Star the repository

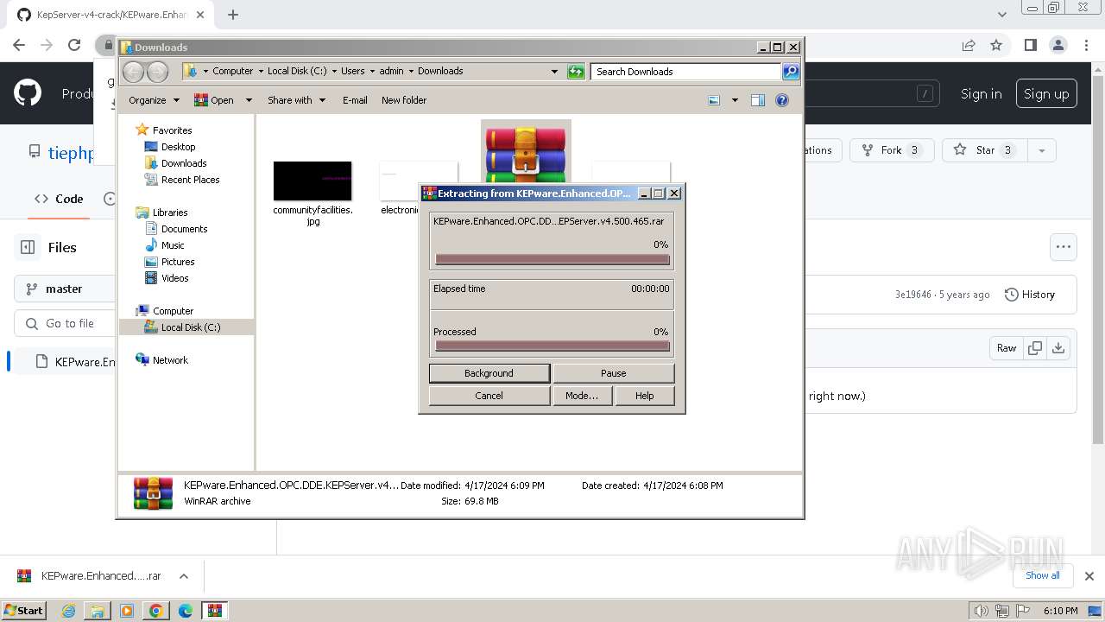click(x=985, y=150)
